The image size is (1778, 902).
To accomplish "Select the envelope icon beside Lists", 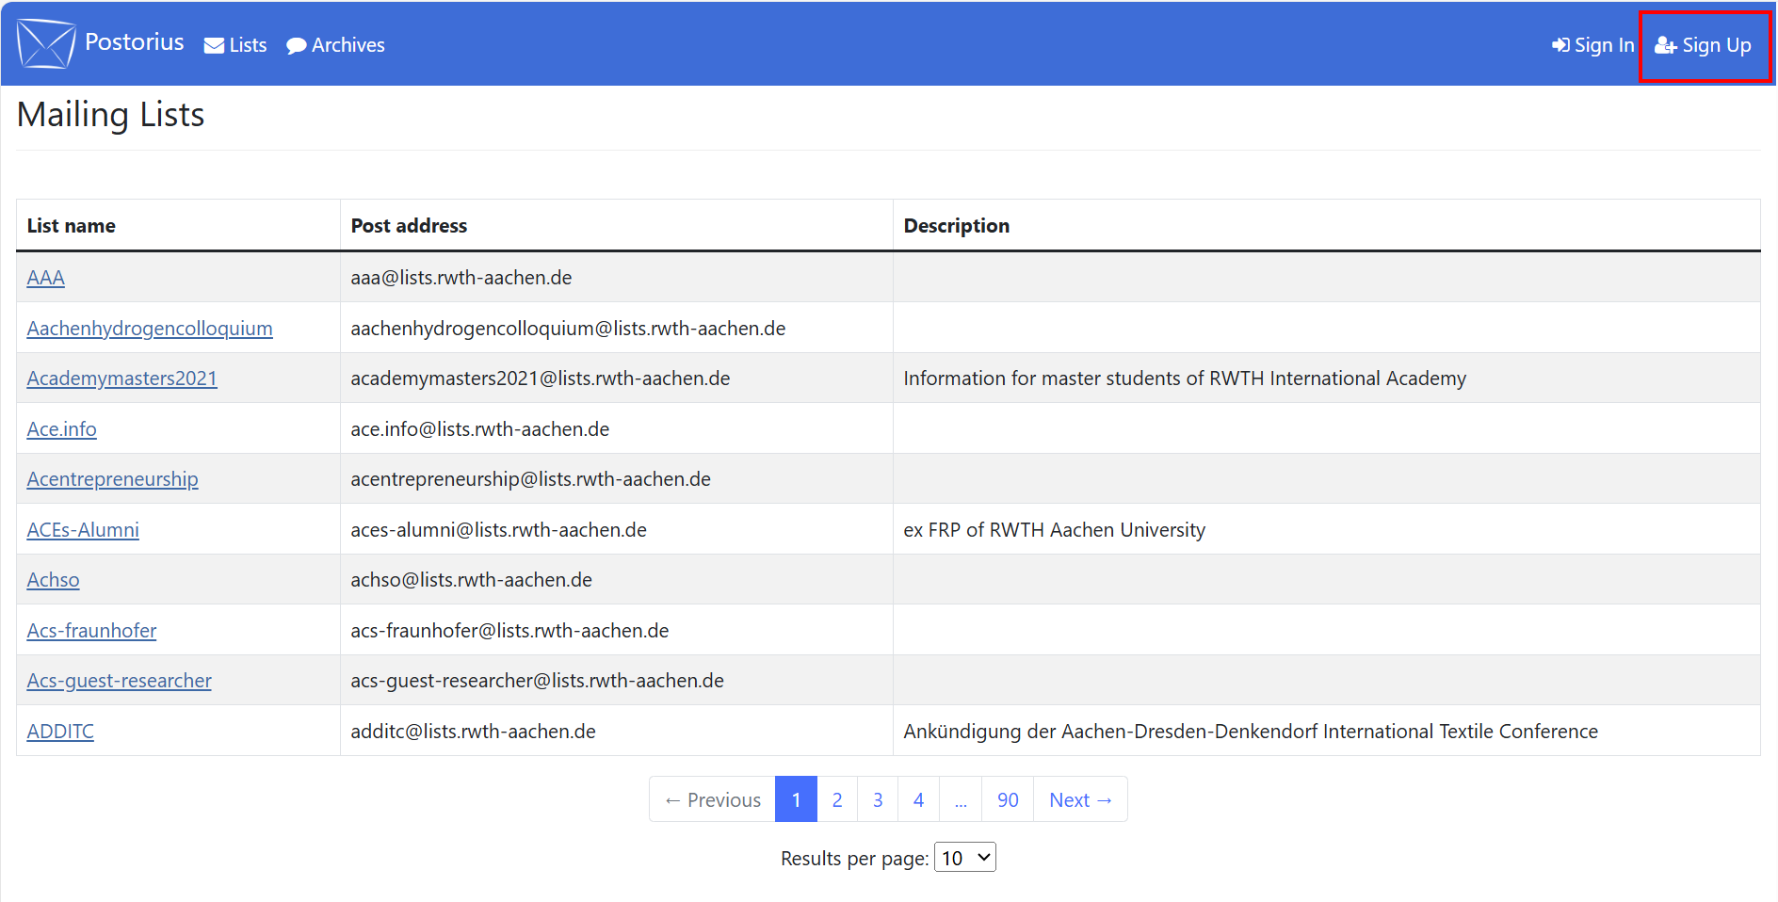I will pyautogui.click(x=213, y=44).
